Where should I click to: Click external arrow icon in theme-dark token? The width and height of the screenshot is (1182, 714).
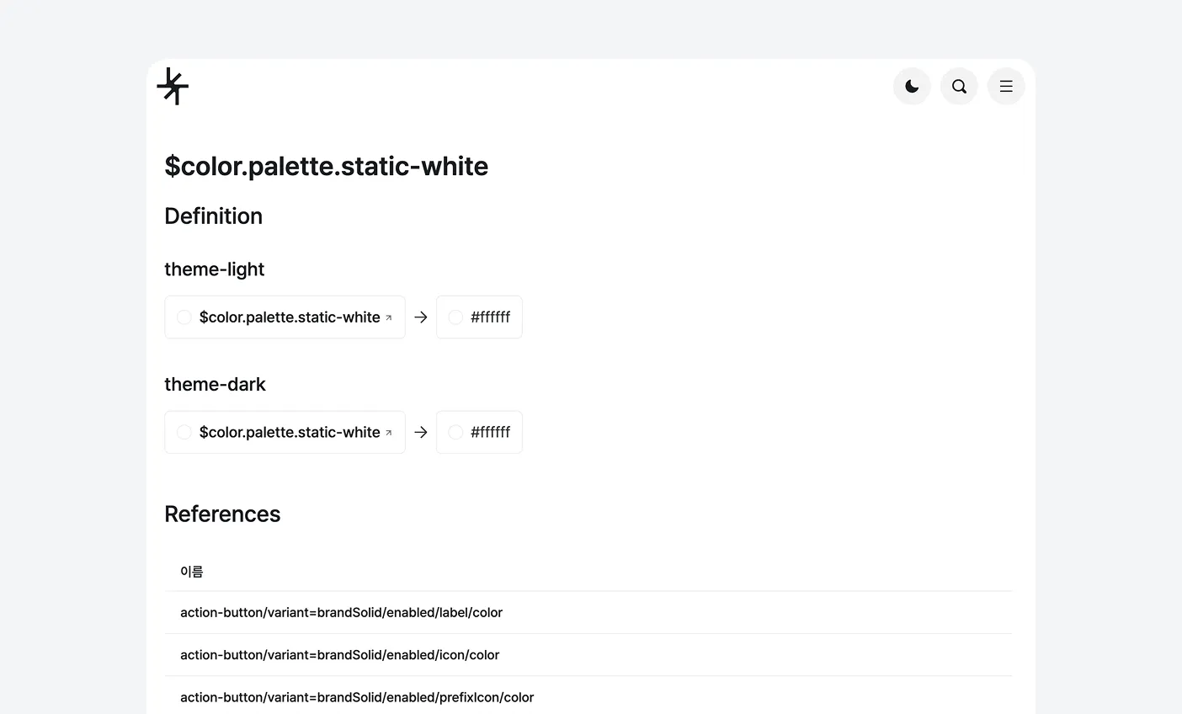389,433
